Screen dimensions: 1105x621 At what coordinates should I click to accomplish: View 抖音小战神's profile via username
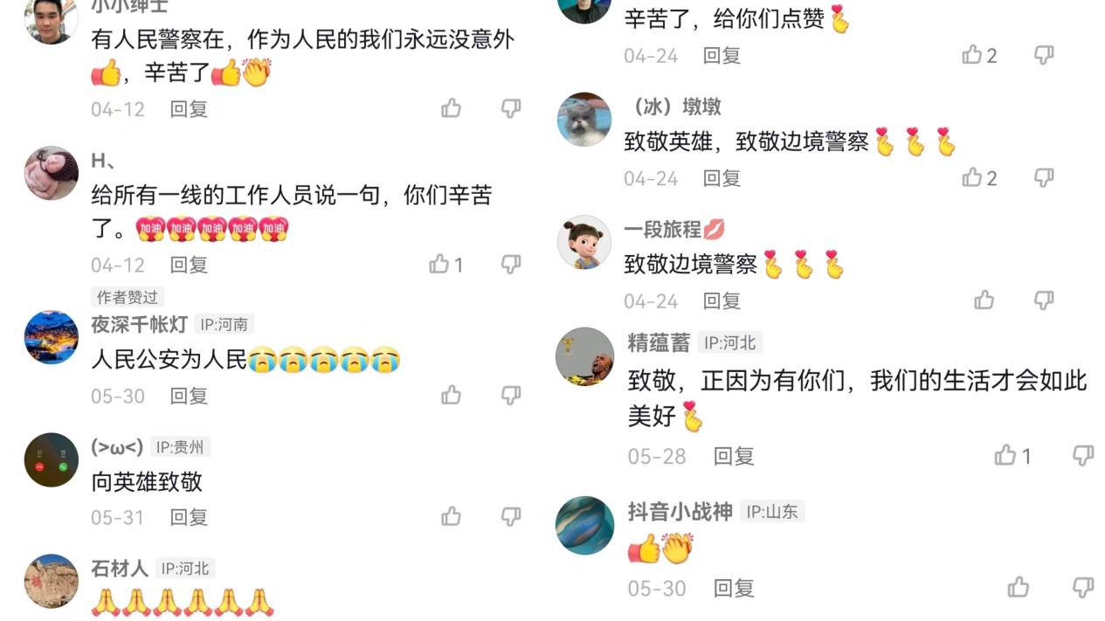point(680,512)
